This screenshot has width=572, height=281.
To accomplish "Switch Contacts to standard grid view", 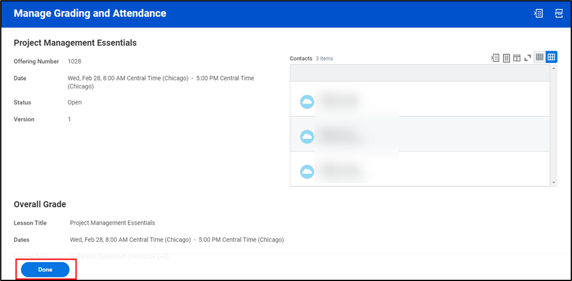I will [x=551, y=57].
